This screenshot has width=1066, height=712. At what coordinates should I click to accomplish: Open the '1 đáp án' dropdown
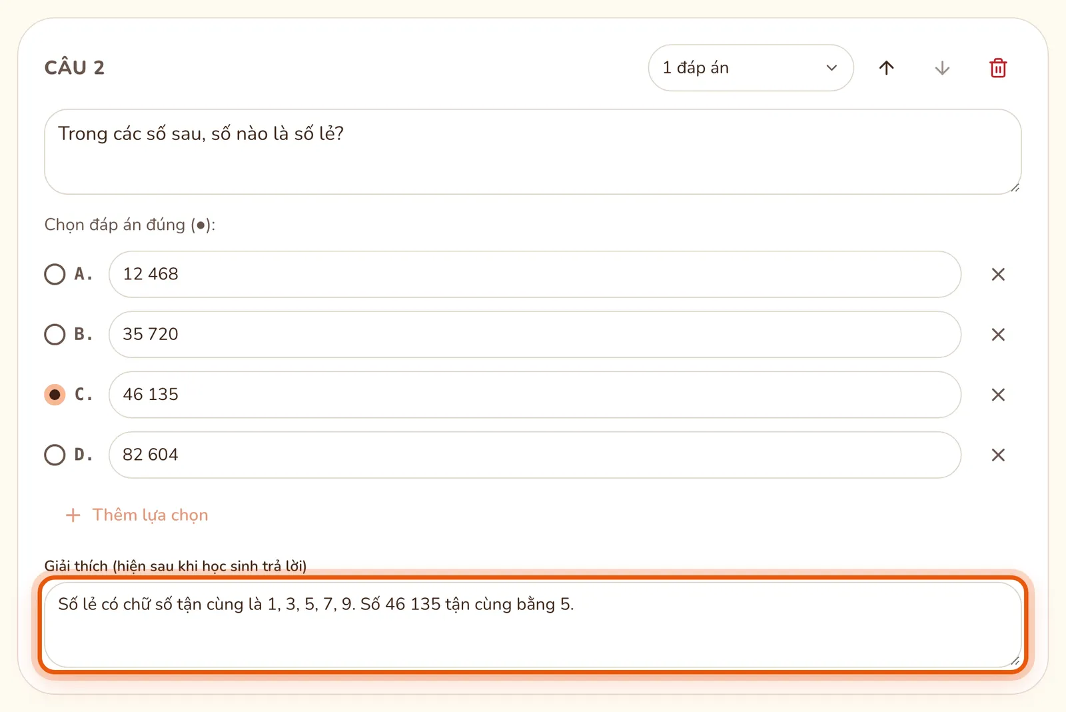[x=751, y=68]
